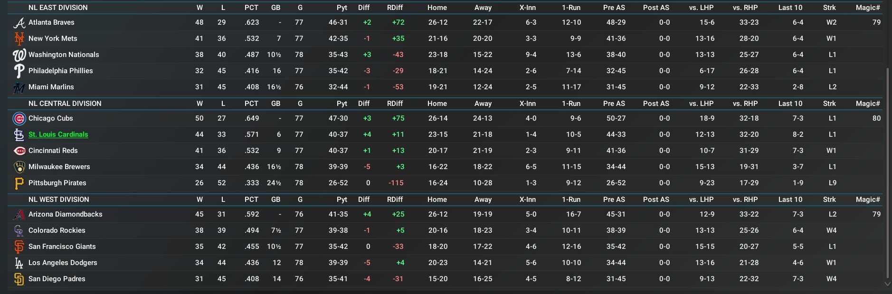Sort NL Central by Last 10 header
Viewport: 892px width, 294px height.
[x=790, y=104]
